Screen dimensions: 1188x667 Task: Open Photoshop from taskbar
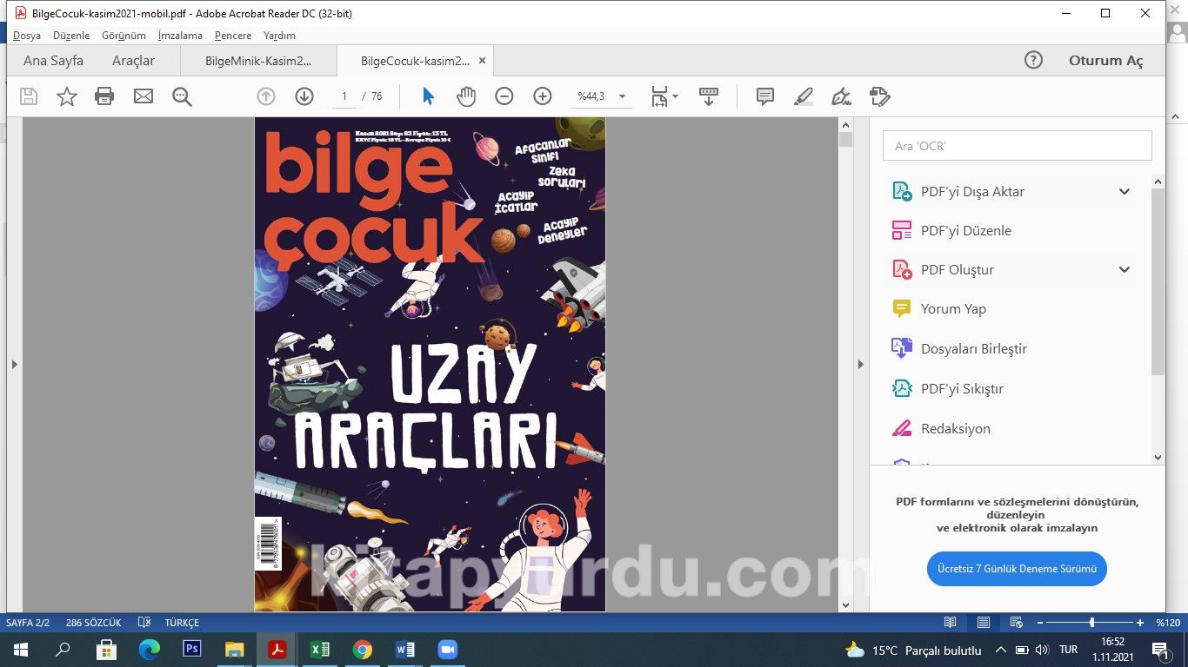[192, 649]
